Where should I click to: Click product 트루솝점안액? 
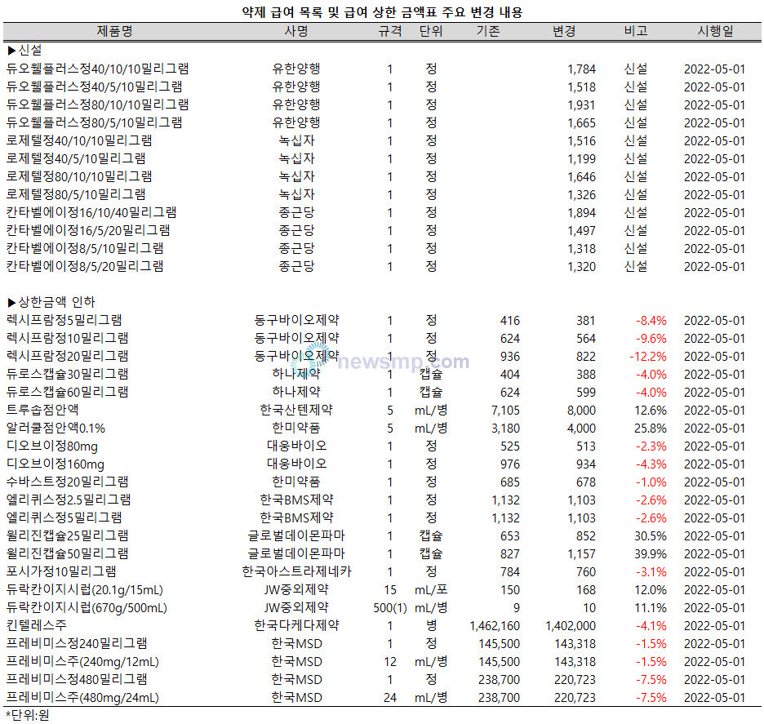point(42,410)
